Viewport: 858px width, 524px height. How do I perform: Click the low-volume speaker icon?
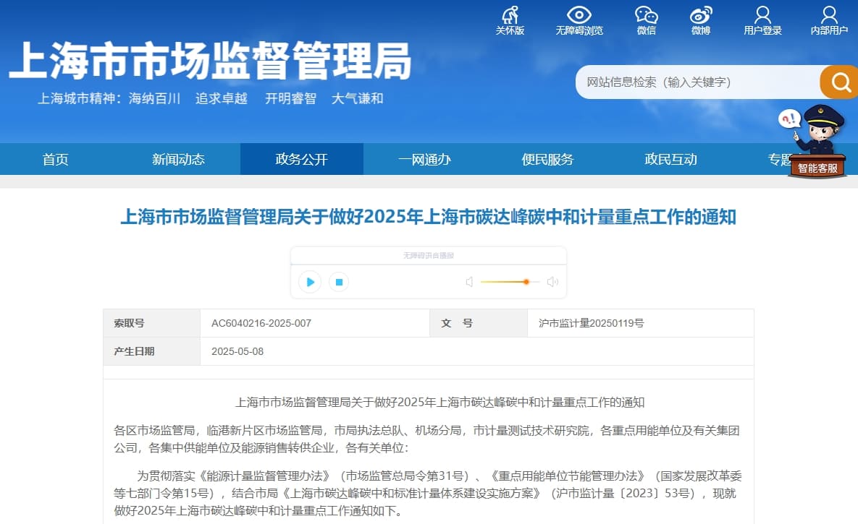pos(469,282)
